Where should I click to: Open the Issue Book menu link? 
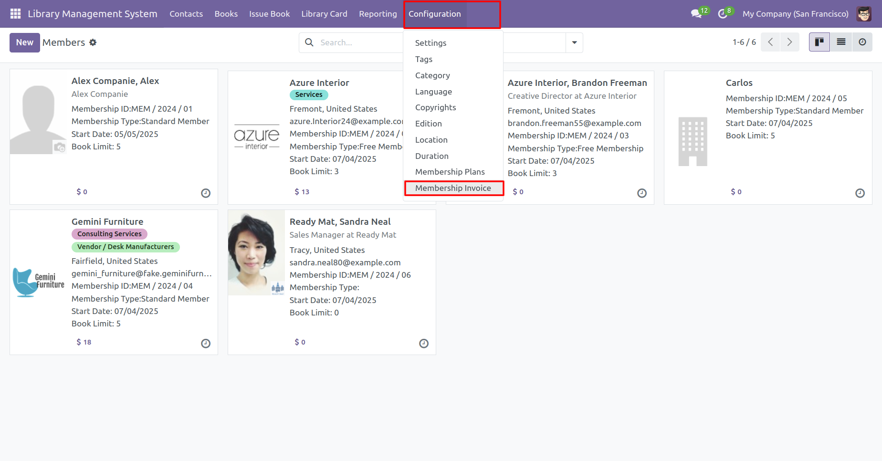269,14
